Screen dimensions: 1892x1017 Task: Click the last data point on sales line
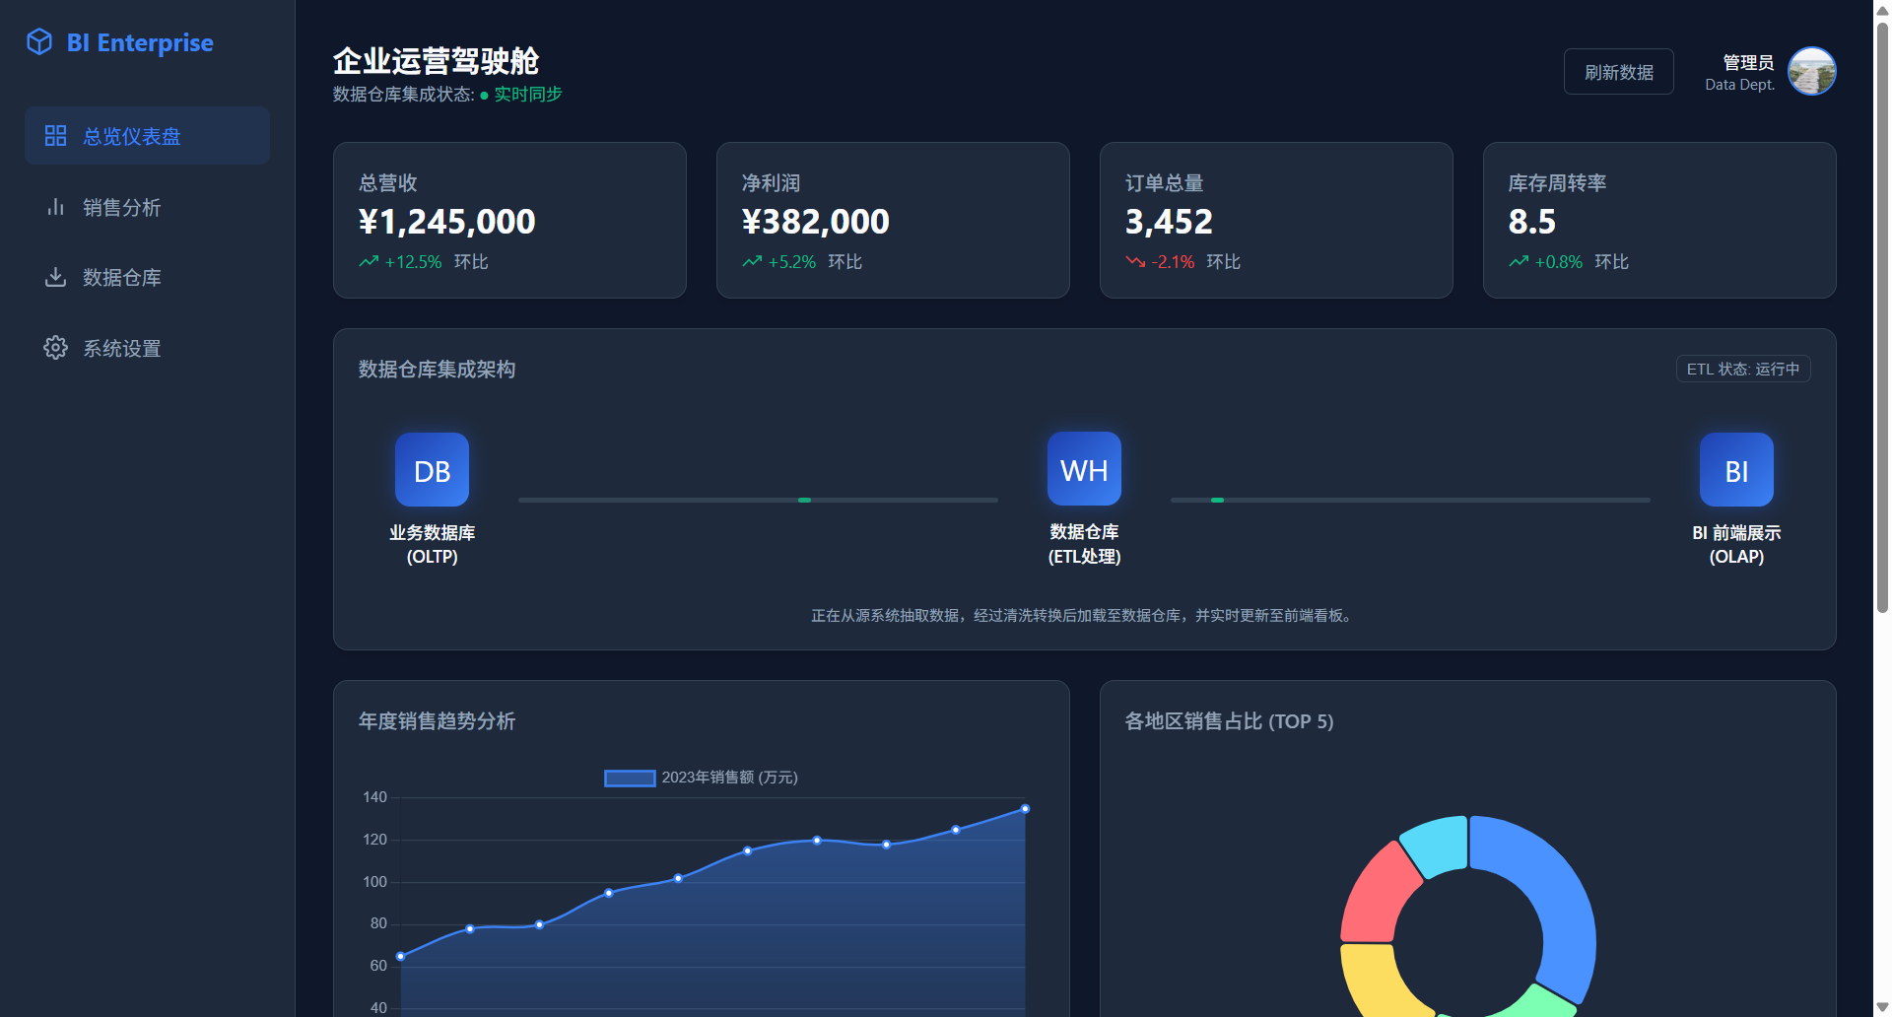point(1025,809)
